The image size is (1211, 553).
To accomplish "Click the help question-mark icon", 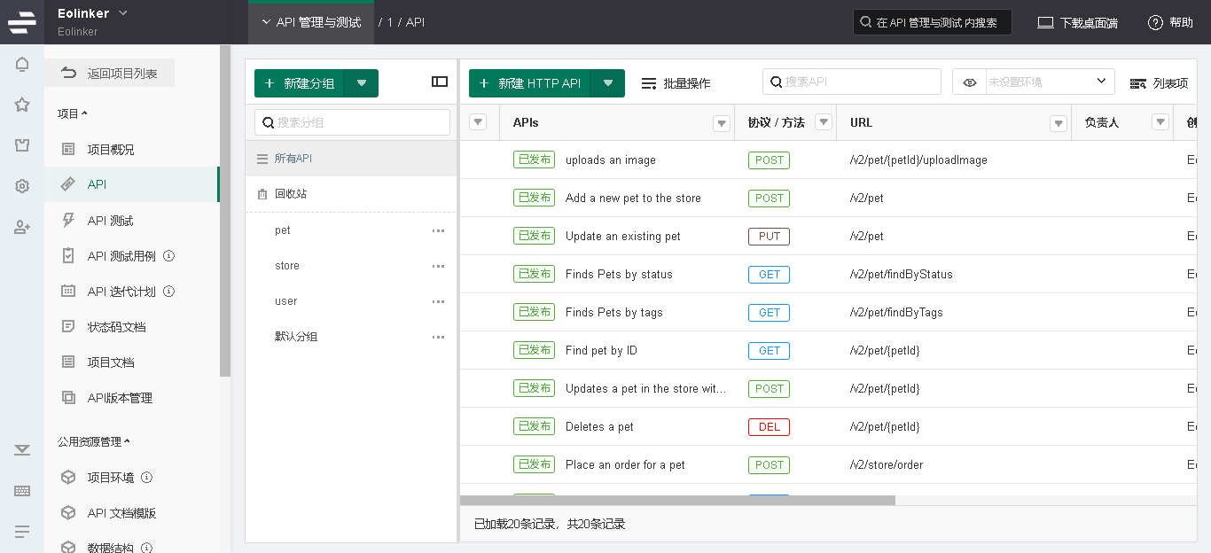I will tap(1155, 23).
